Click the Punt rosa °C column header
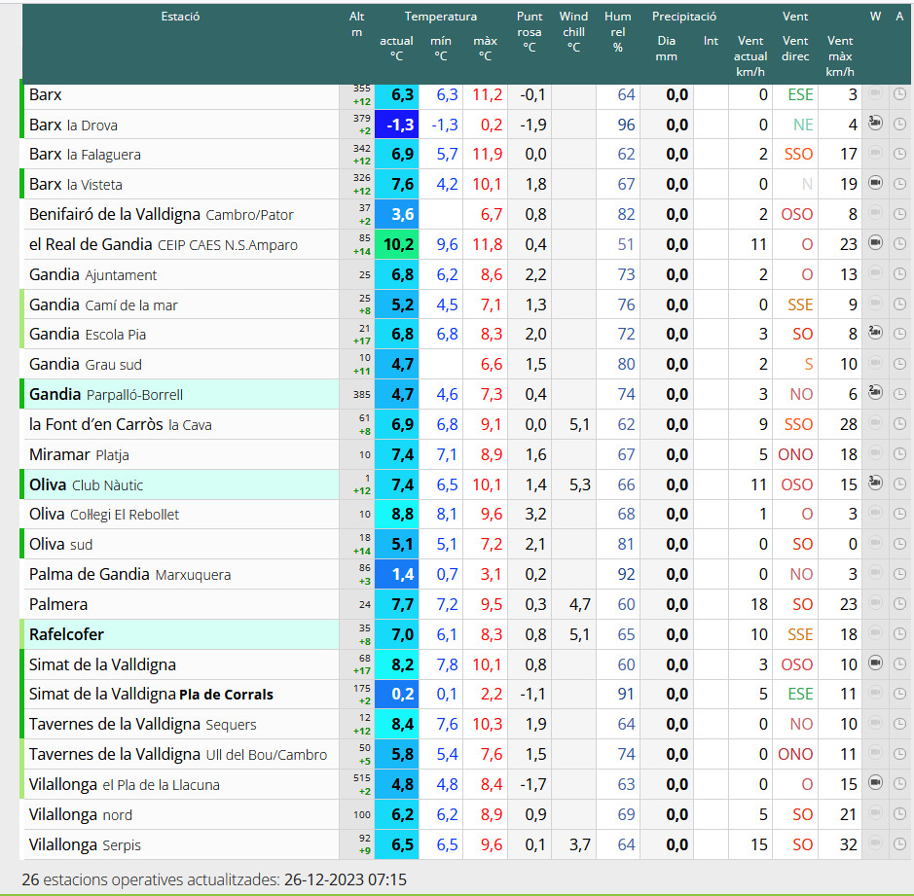Viewport: 914px width, 896px height. tap(530, 32)
